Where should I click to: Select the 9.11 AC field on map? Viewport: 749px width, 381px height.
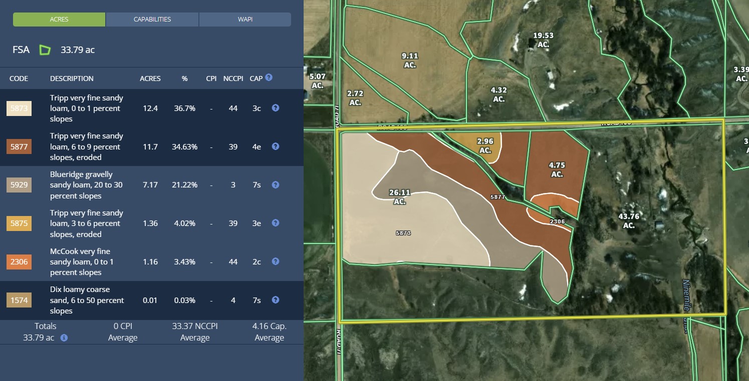coord(410,60)
